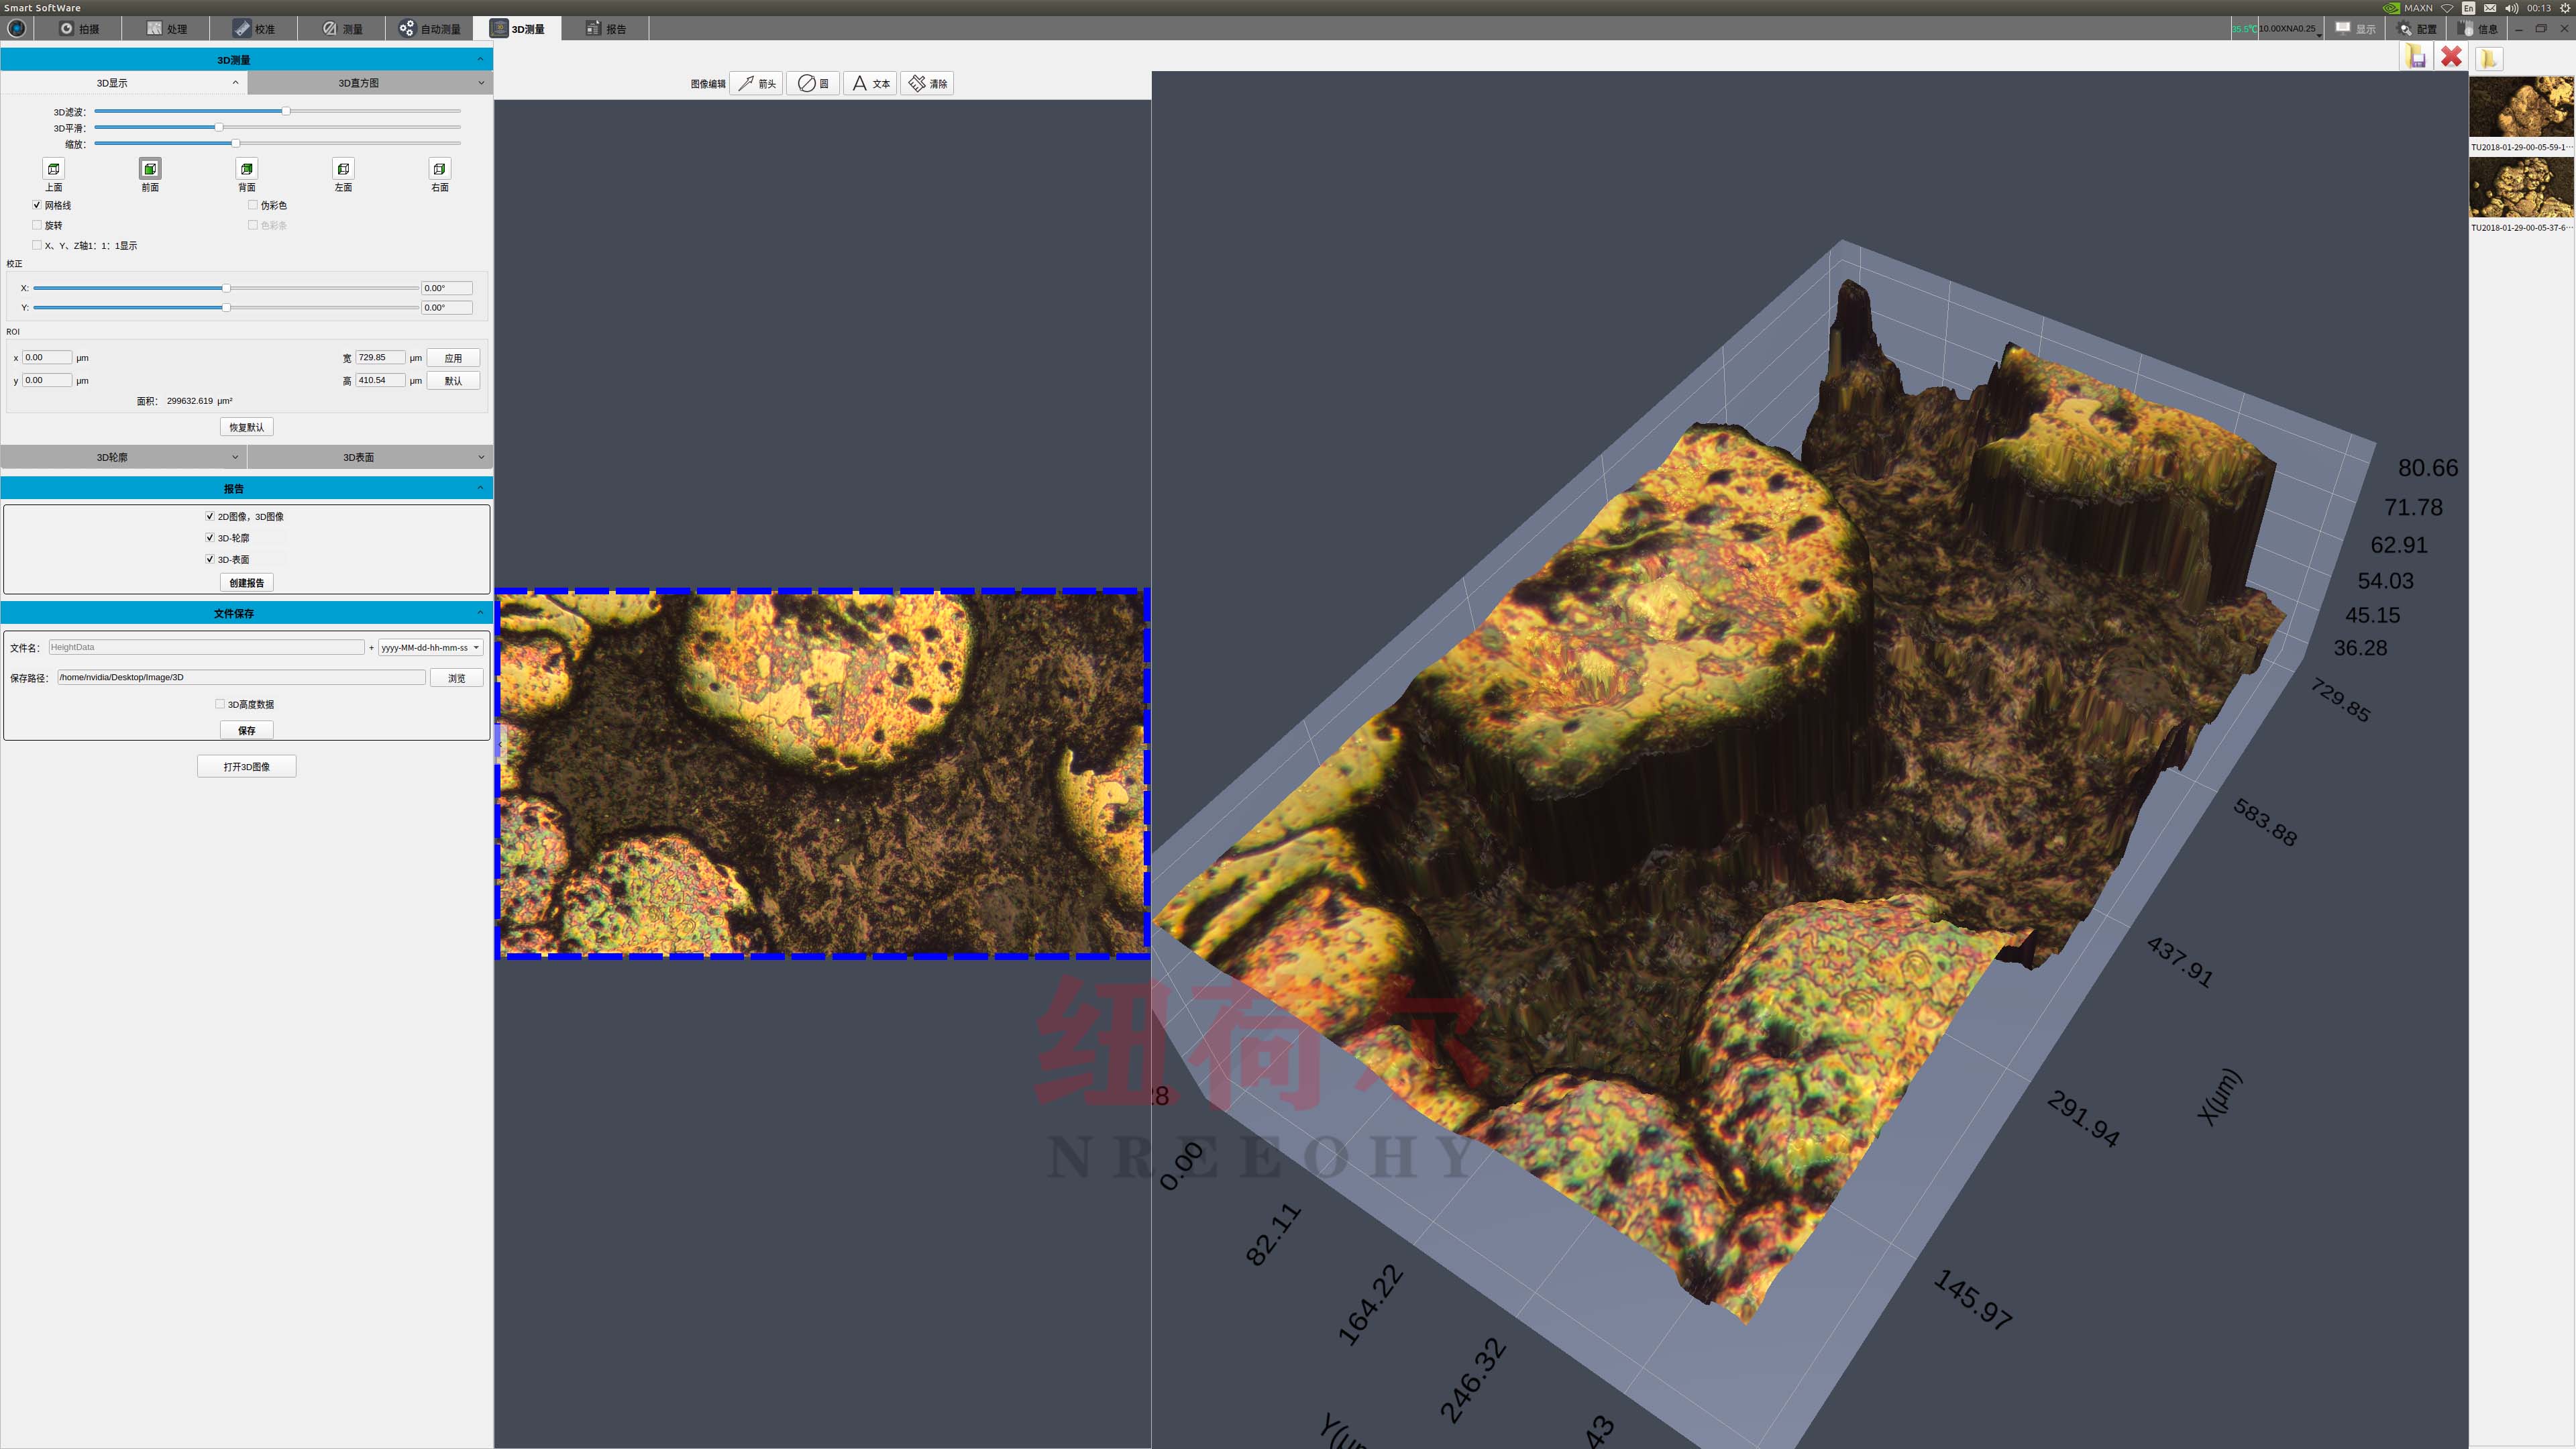The image size is (2576, 1449).
Task: Toggle the 3D-表面 report checkbox
Action: click(210, 559)
